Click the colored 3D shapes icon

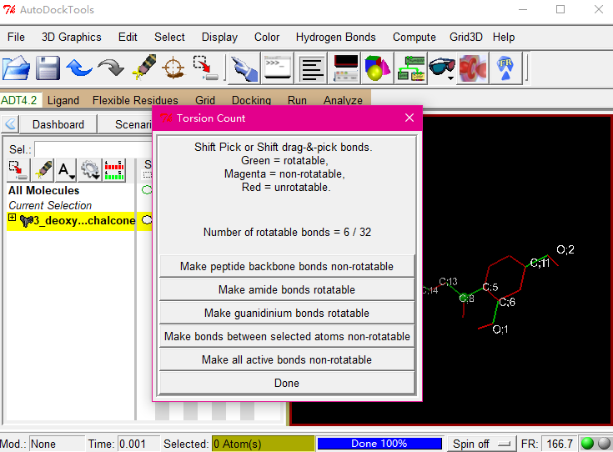point(379,68)
